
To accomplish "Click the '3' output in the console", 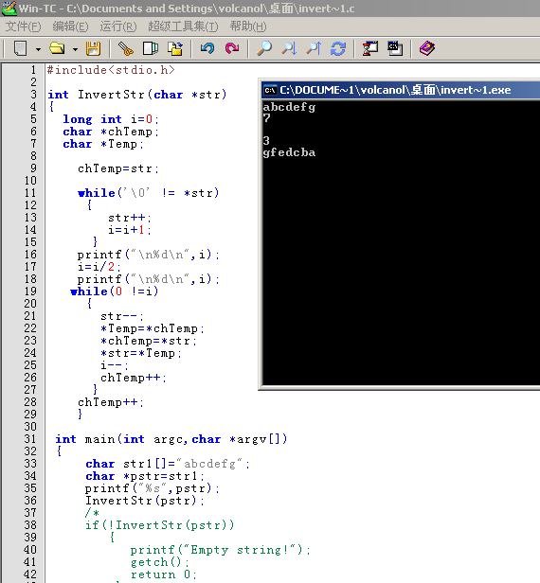I will (x=266, y=141).
